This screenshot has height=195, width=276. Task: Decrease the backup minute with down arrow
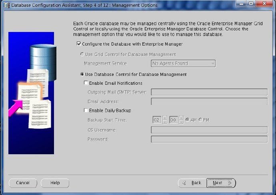point(181,122)
